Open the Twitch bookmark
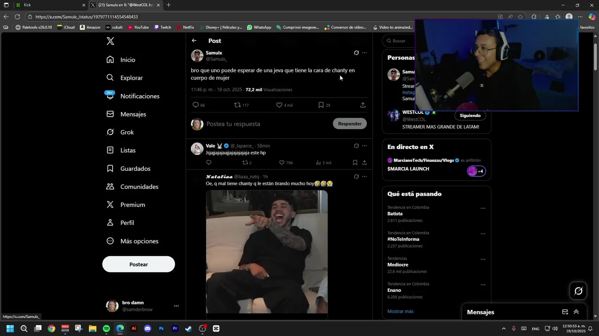This screenshot has width=599, height=336. (x=162, y=28)
